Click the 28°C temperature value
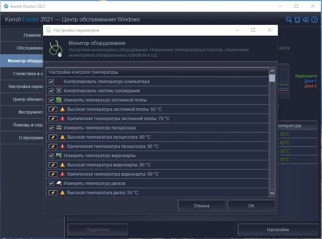The image size is (322, 239). click(x=284, y=134)
